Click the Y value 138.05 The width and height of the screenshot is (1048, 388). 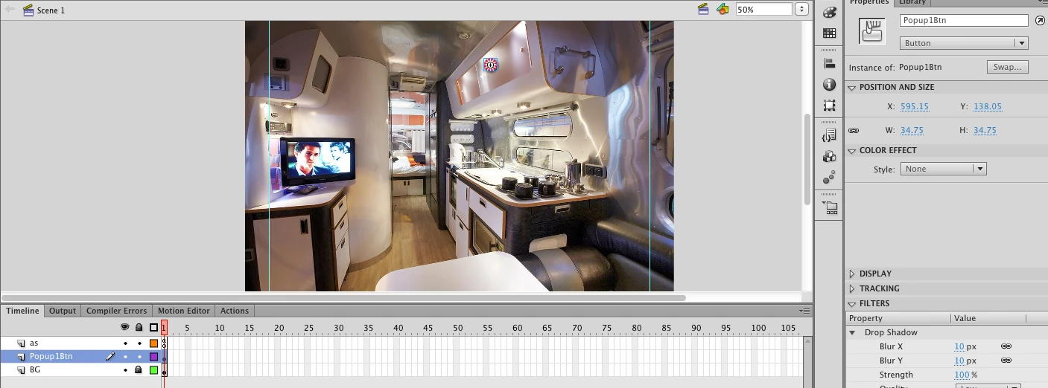(x=988, y=106)
